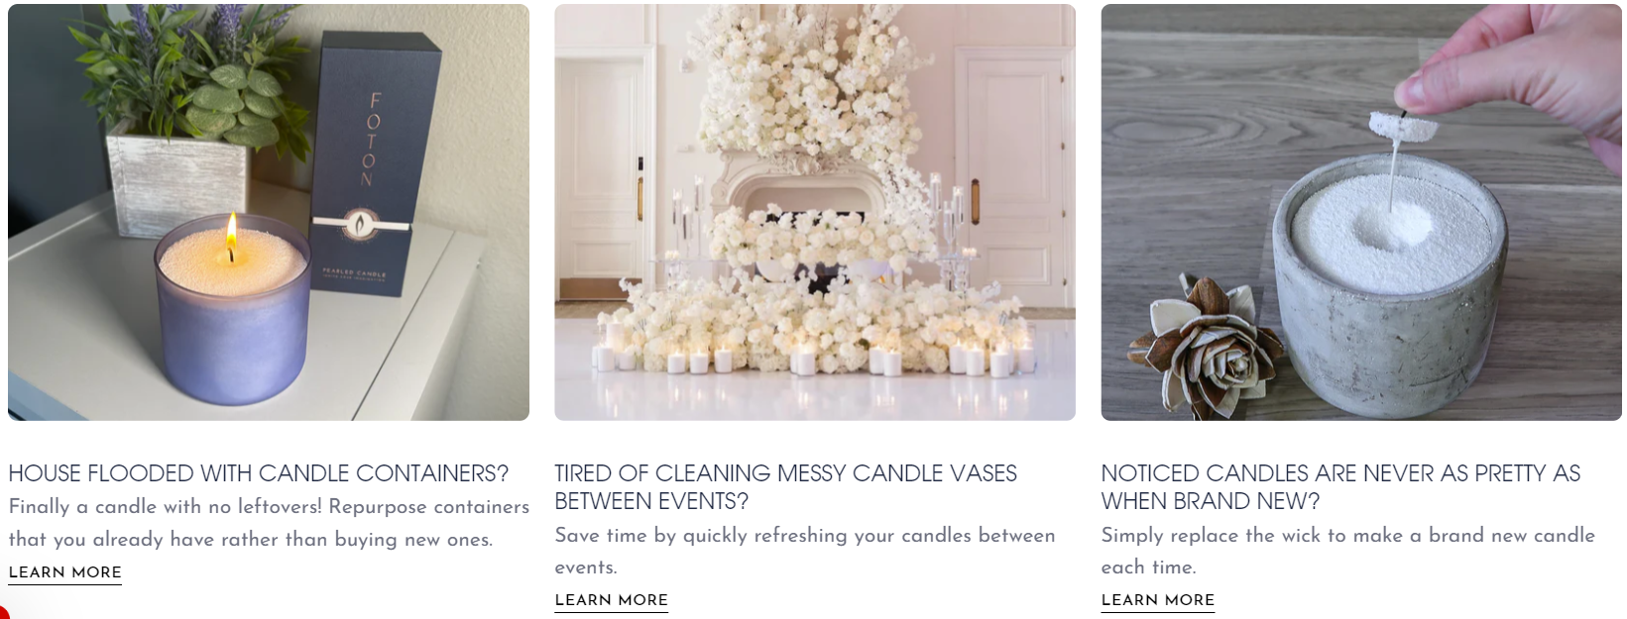Click heading 'House flooded with candle containers?'
Viewport: 1627px width, 619px height.
point(259,473)
